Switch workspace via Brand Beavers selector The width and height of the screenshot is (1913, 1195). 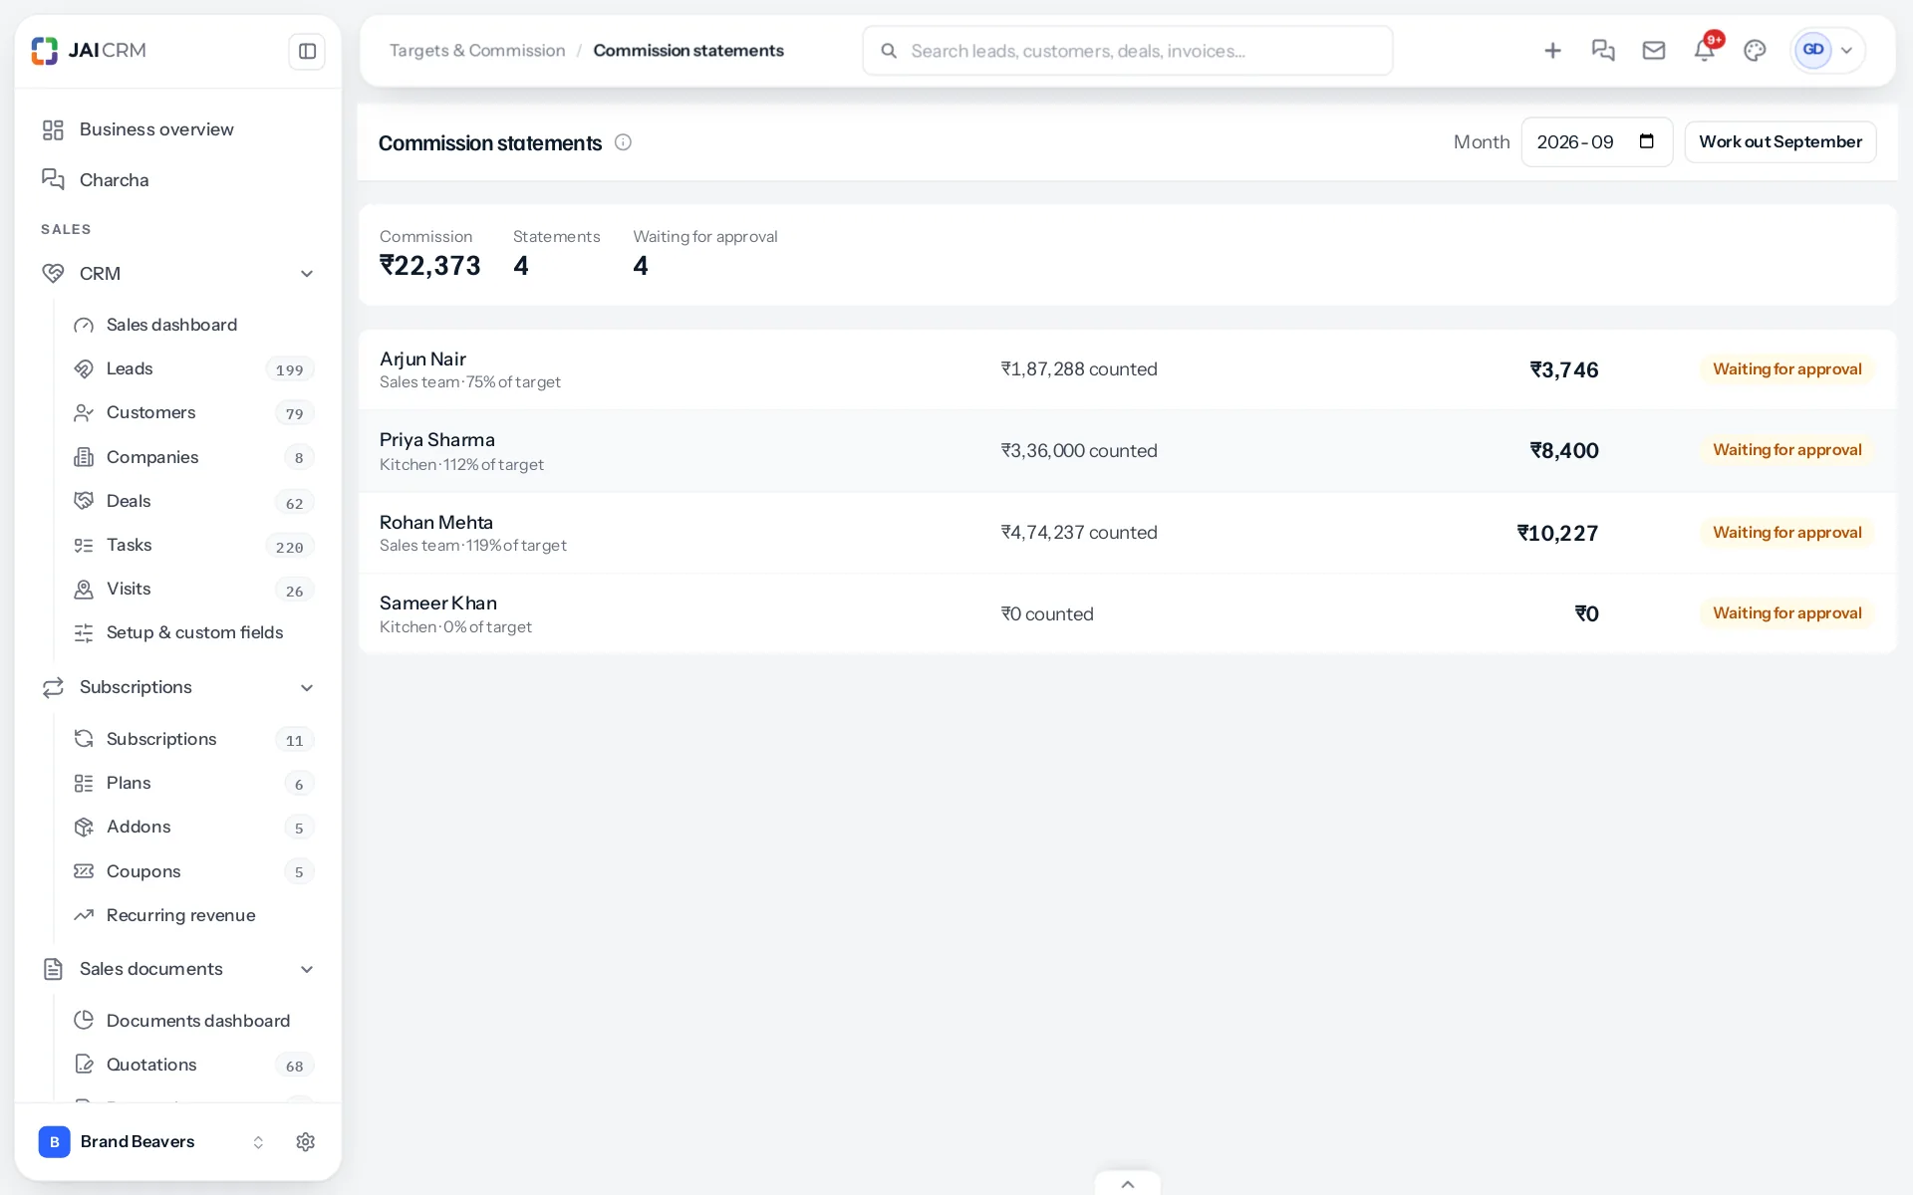click(x=151, y=1141)
